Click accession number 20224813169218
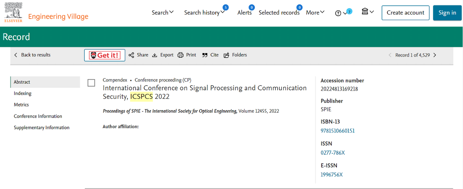The height and width of the screenshot is (189, 463). click(x=339, y=89)
